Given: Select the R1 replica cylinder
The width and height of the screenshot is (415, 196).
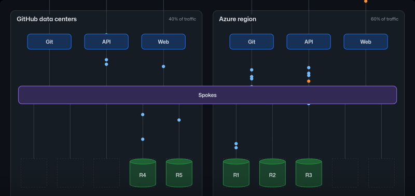Looking at the screenshot, I should (236, 173).
